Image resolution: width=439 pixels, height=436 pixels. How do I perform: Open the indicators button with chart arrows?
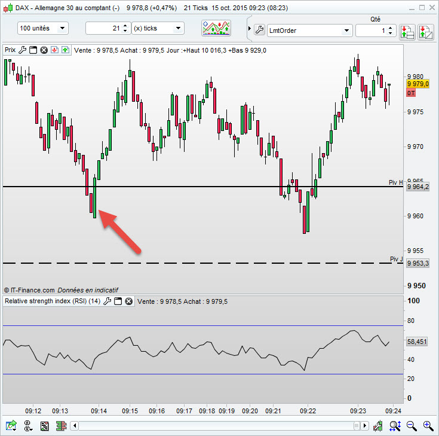click(216, 28)
